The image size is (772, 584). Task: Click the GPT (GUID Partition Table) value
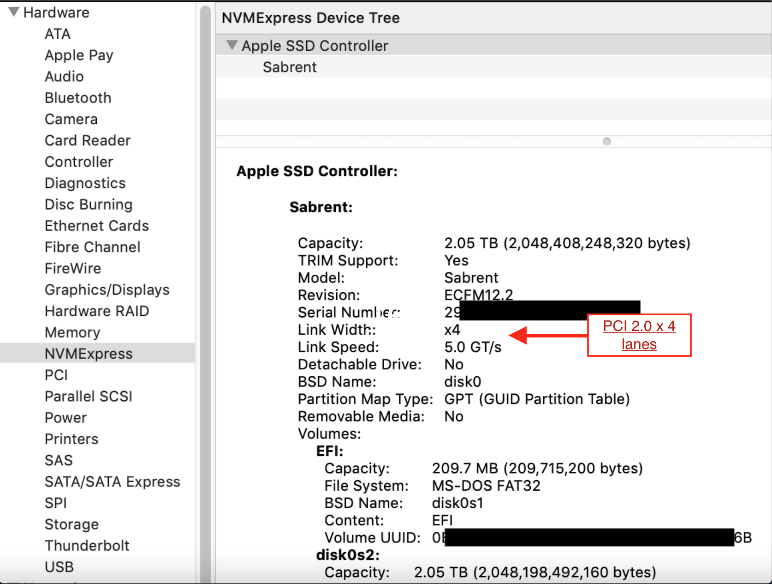[537, 399]
